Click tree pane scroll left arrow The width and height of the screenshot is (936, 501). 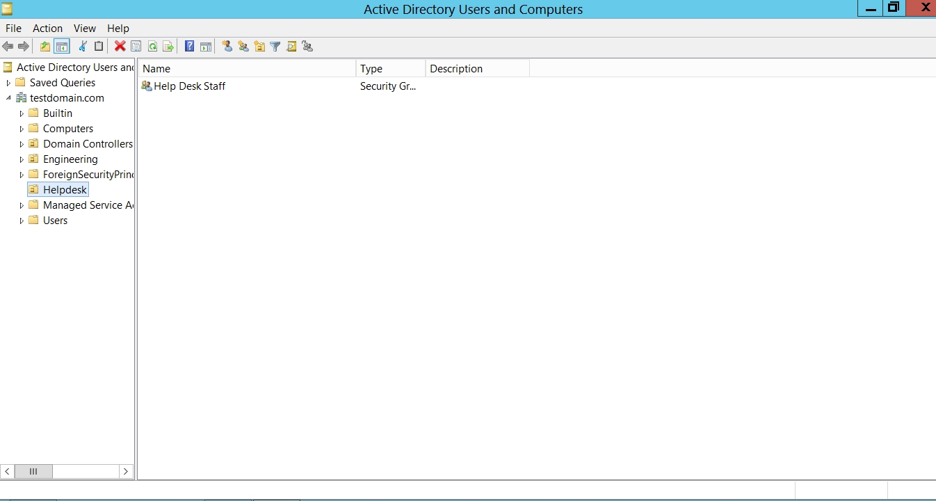[7, 472]
